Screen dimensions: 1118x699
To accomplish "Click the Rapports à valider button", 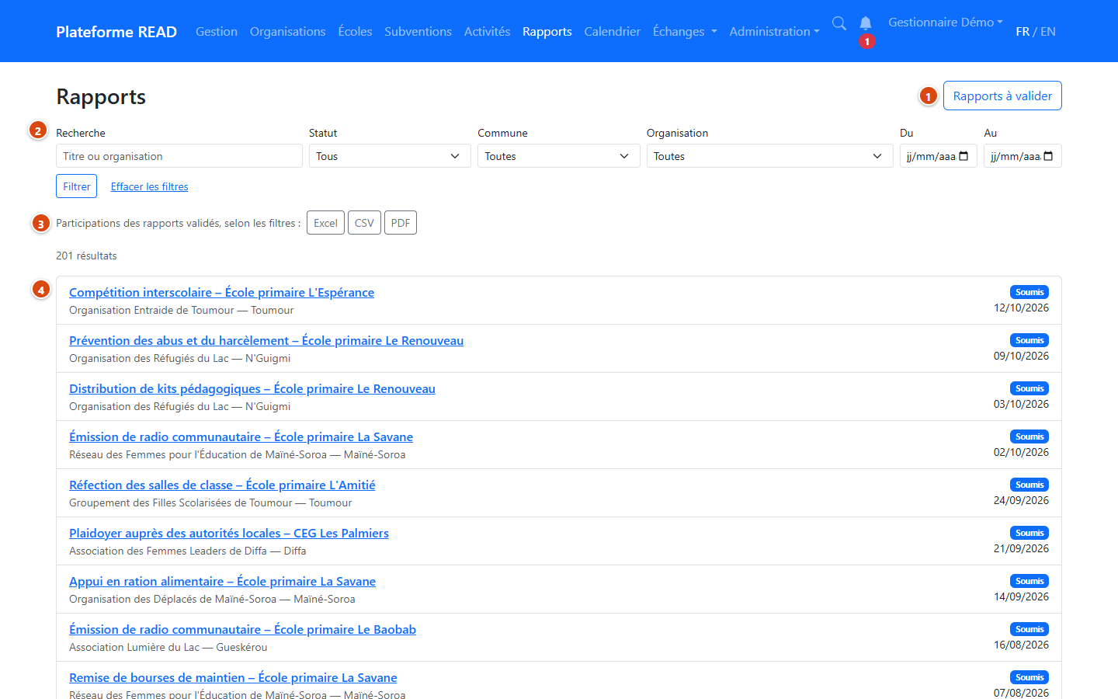I will click(x=1002, y=96).
